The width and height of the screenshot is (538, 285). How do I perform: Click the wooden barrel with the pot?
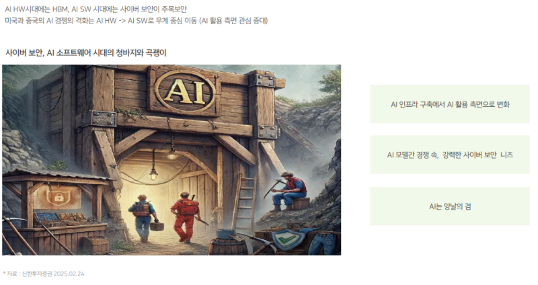pyautogui.click(x=227, y=243)
